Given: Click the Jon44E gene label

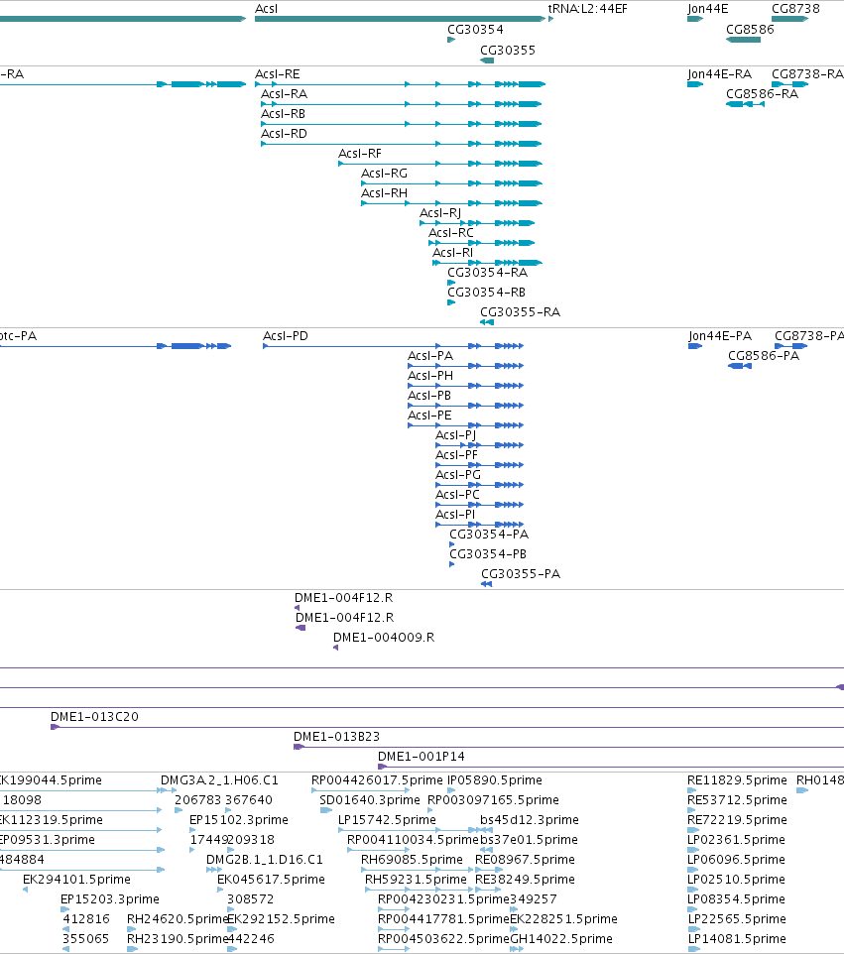Looking at the screenshot, I should pyautogui.click(x=708, y=9).
